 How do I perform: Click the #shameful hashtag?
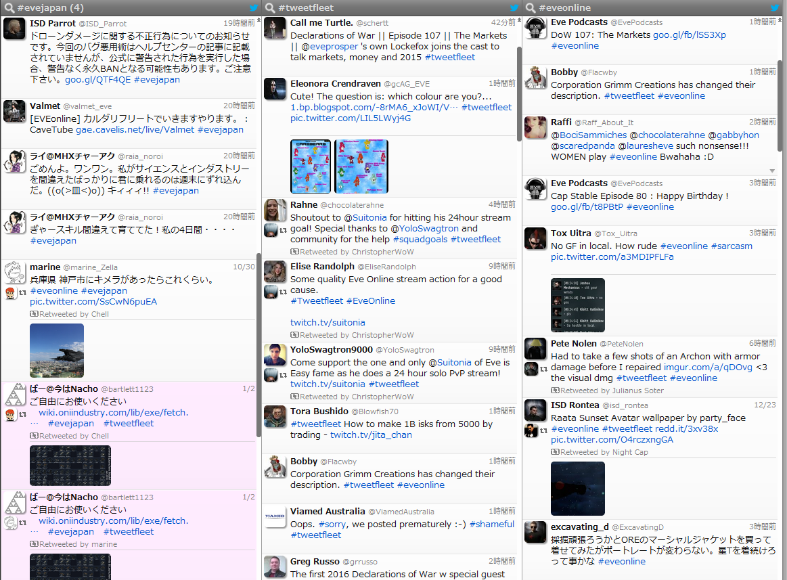pos(492,525)
